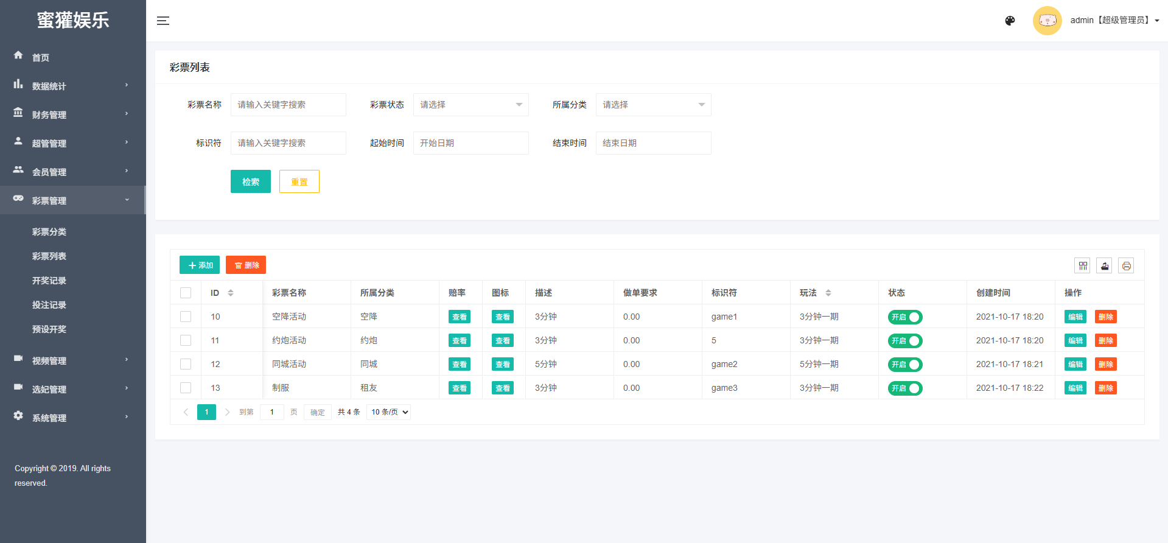Go to next page arrow in pagination
The width and height of the screenshot is (1168, 543).
227,412
